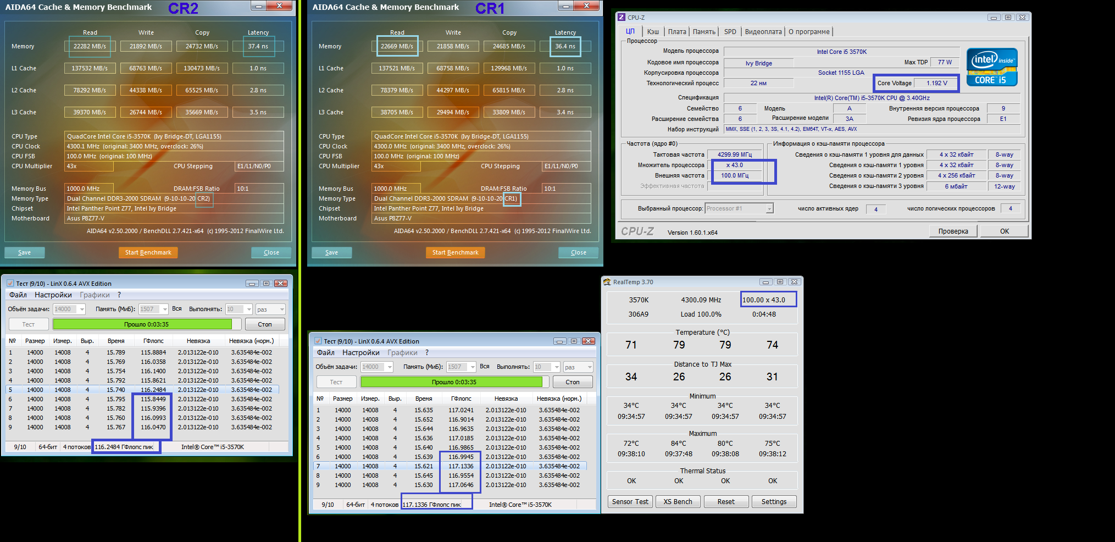Open task size dropdown in LinX 117.1336-peak window

[x=390, y=367]
